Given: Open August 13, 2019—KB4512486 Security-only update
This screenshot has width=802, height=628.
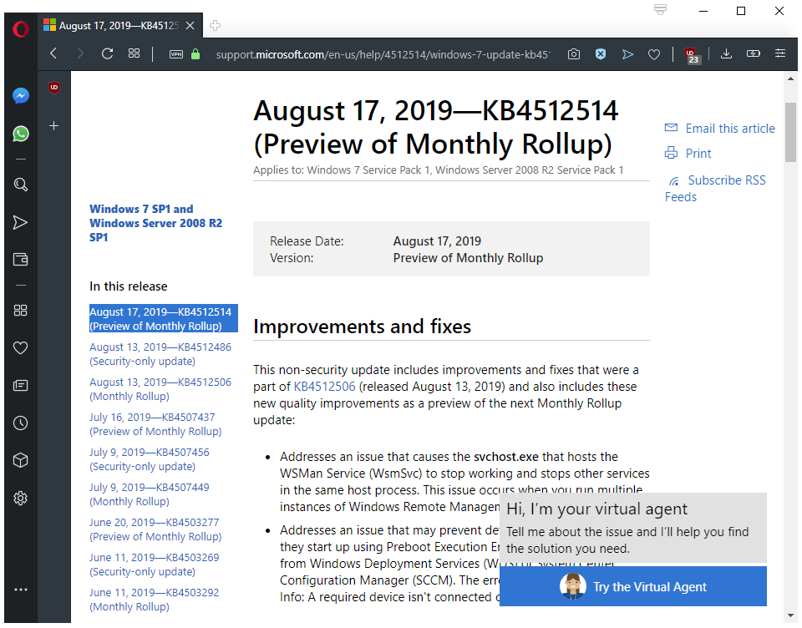Looking at the screenshot, I should 160,354.
